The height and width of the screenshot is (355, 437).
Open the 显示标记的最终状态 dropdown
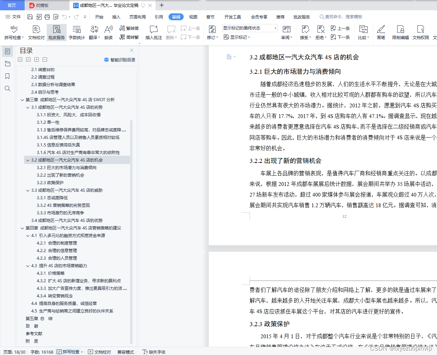pyautogui.click(x=250, y=28)
